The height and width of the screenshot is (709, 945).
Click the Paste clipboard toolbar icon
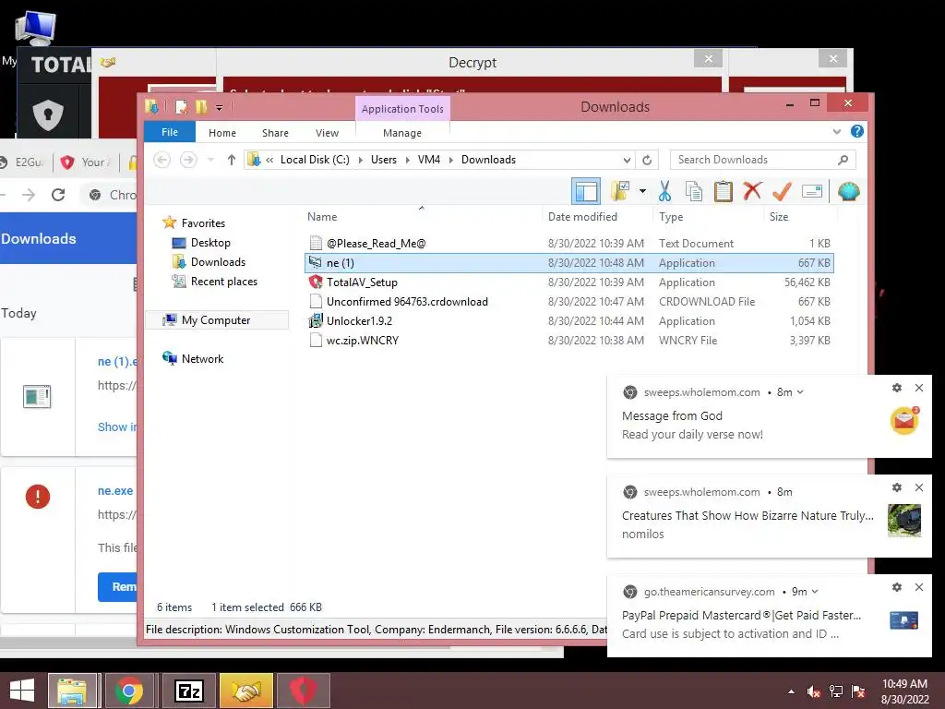(723, 191)
